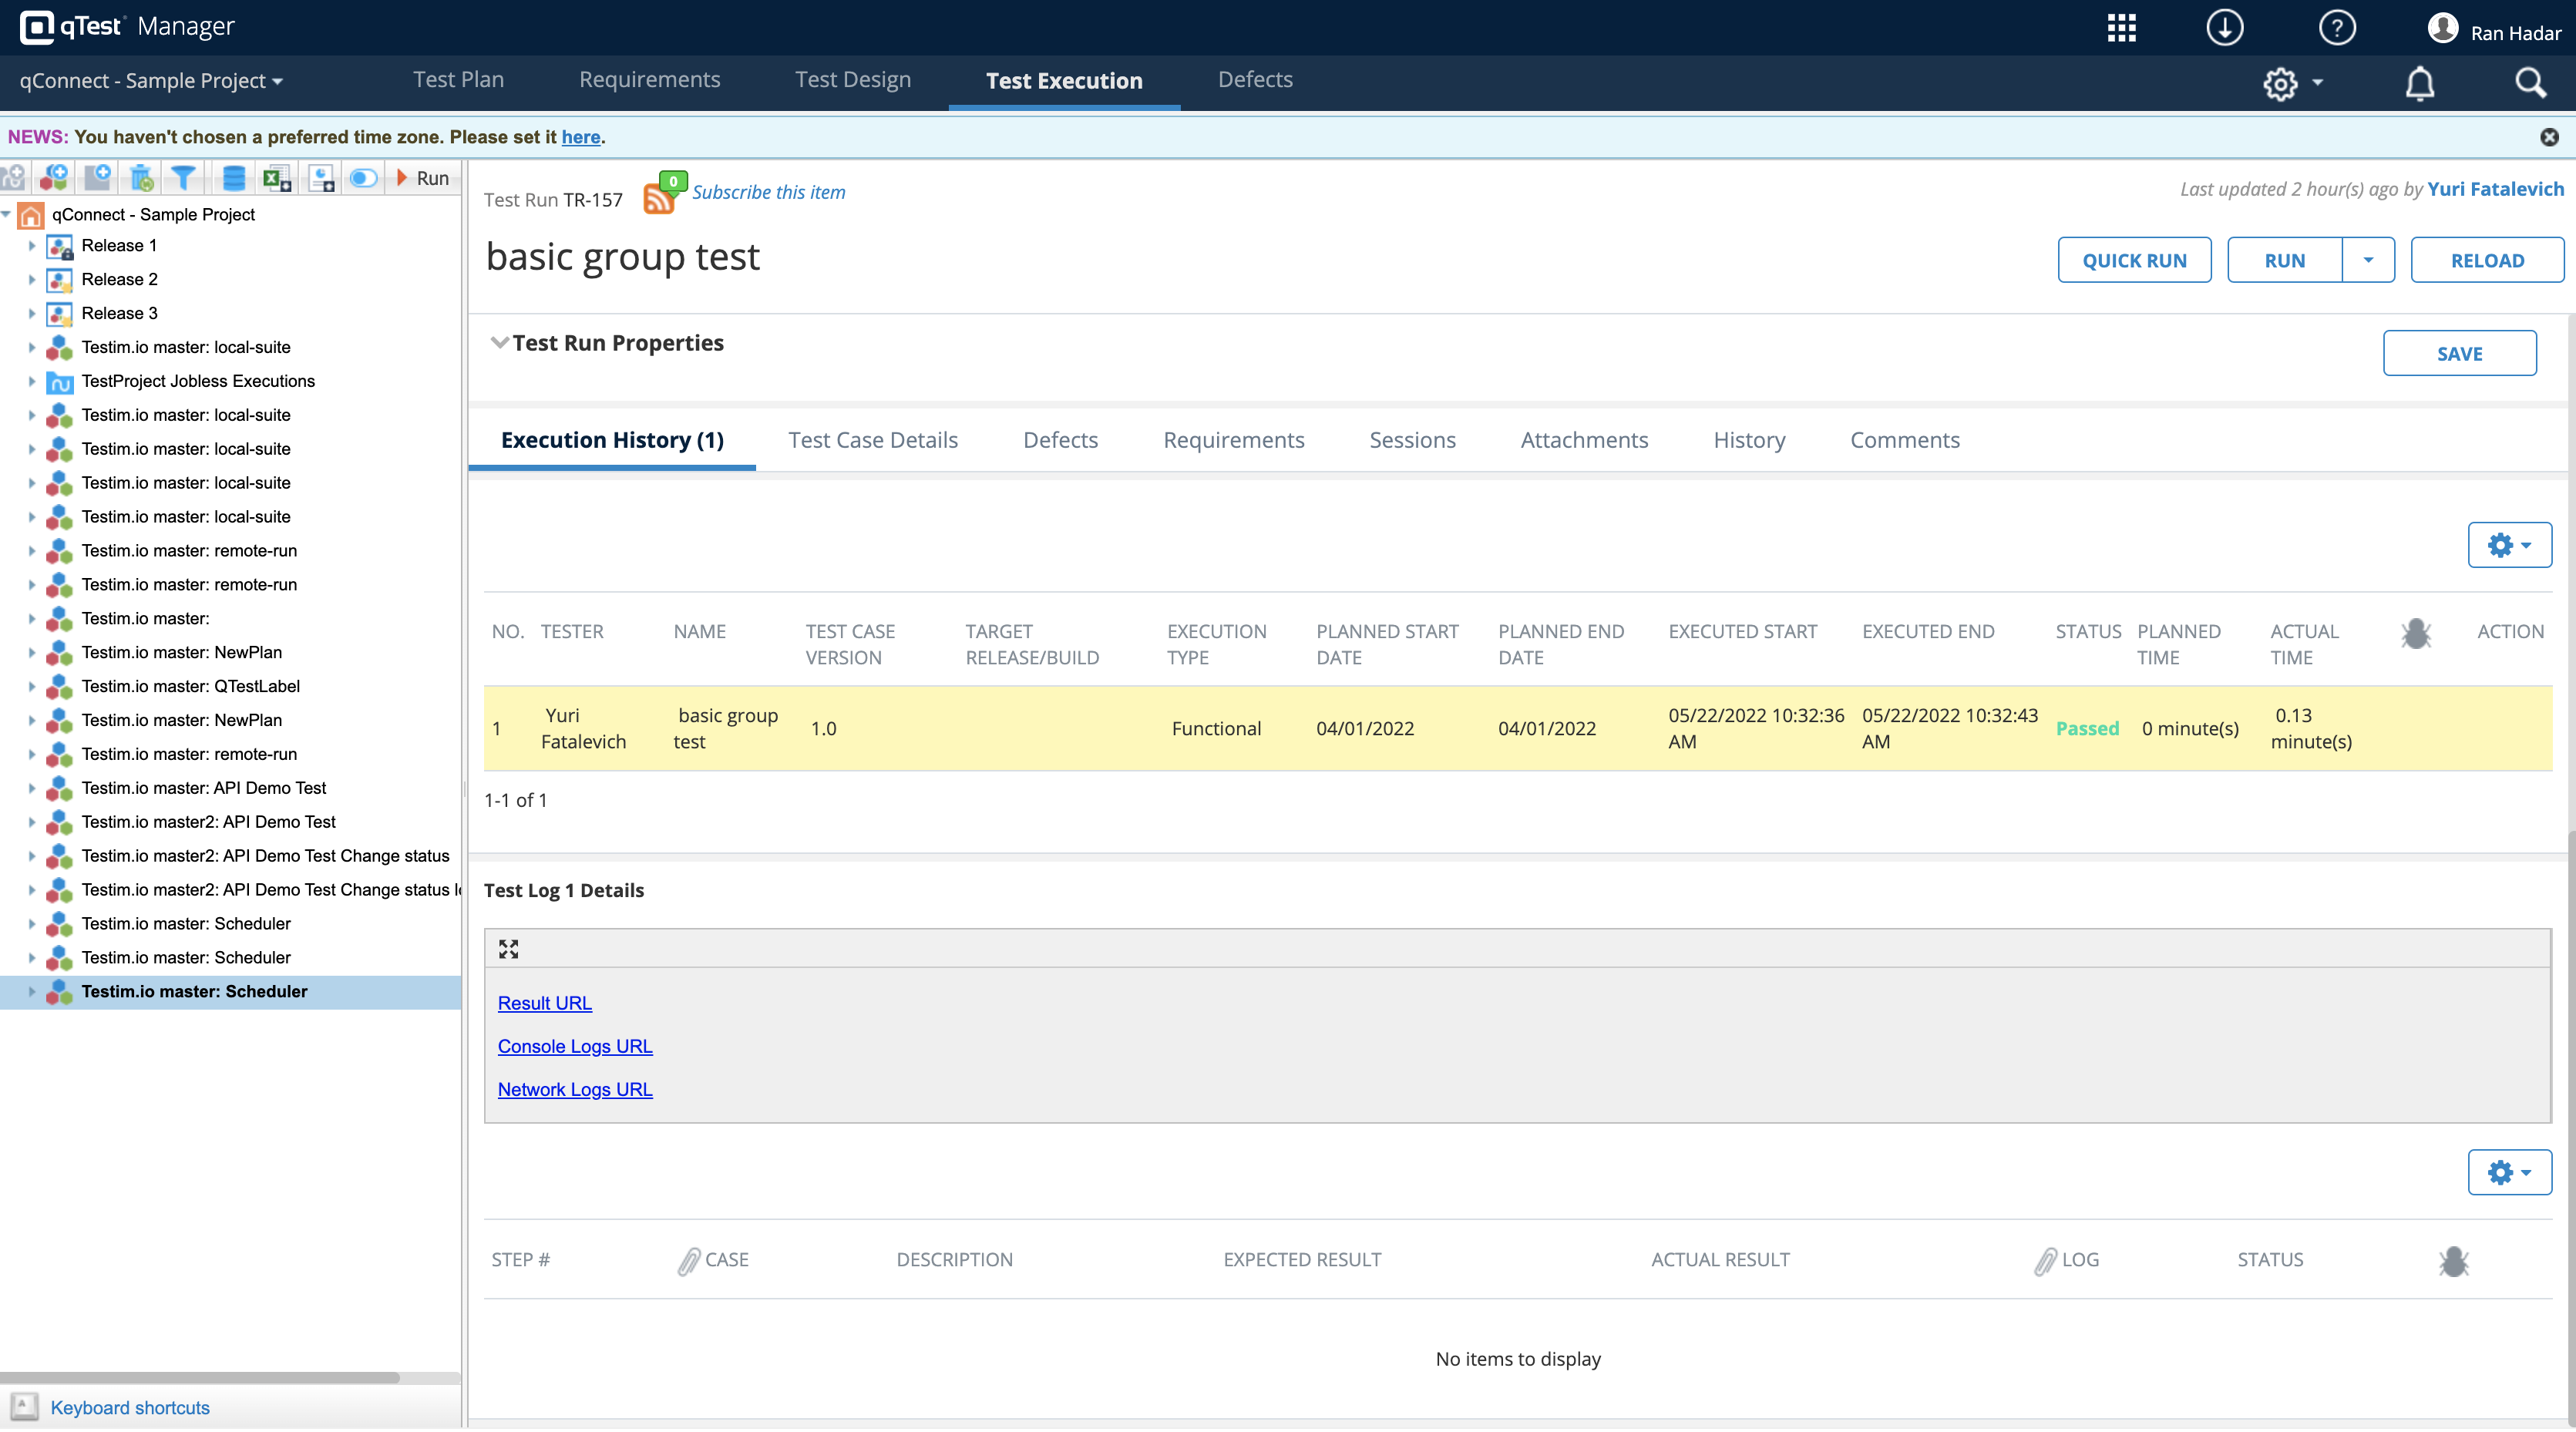
Task: Open the nine-dot app launcher grid
Action: point(2121,28)
